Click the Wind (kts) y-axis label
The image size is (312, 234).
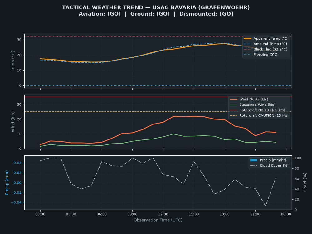(13, 122)
